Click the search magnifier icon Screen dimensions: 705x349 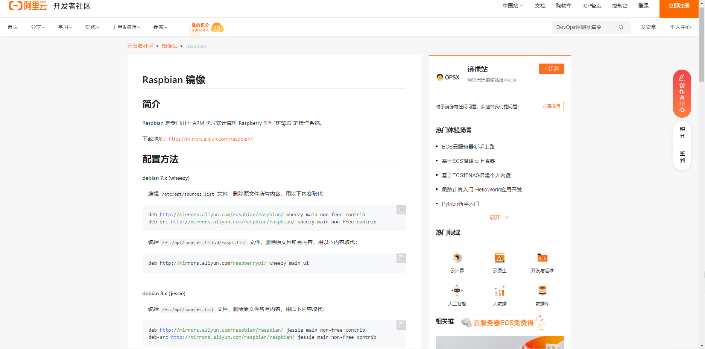tap(621, 27)
